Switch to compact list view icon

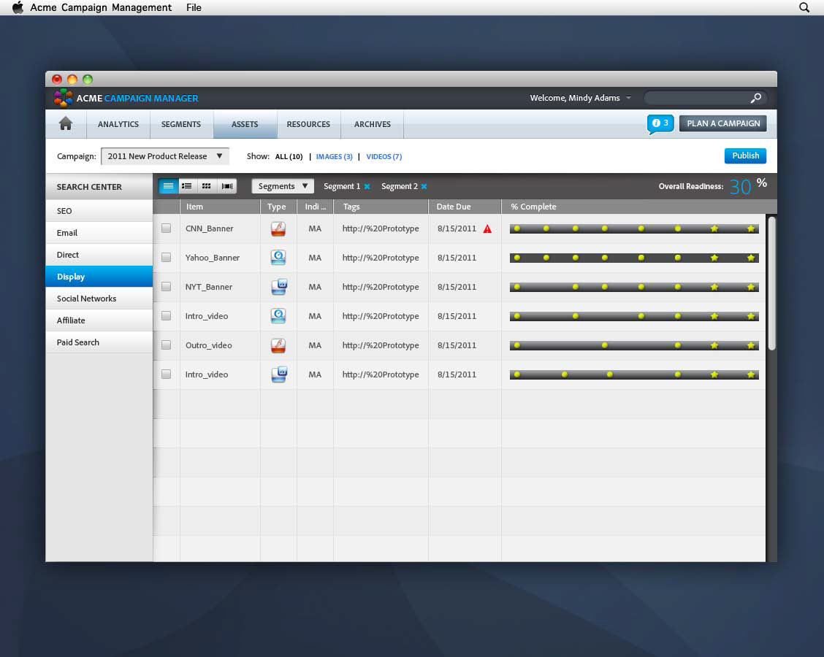[x=168, y=186]
